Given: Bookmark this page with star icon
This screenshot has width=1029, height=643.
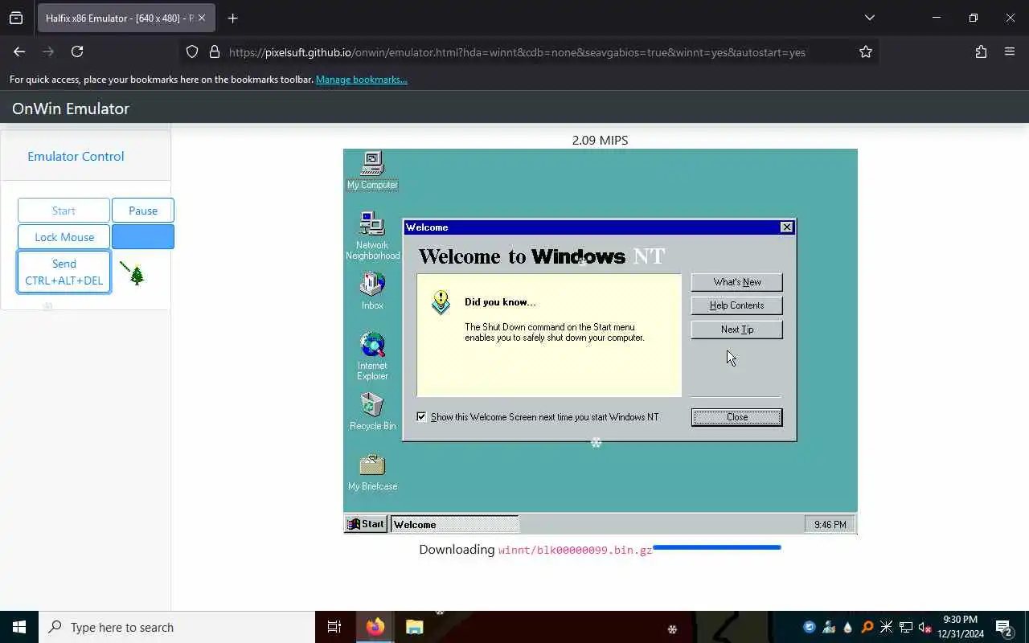Looking at the screenshot, I should coord(866,51).
